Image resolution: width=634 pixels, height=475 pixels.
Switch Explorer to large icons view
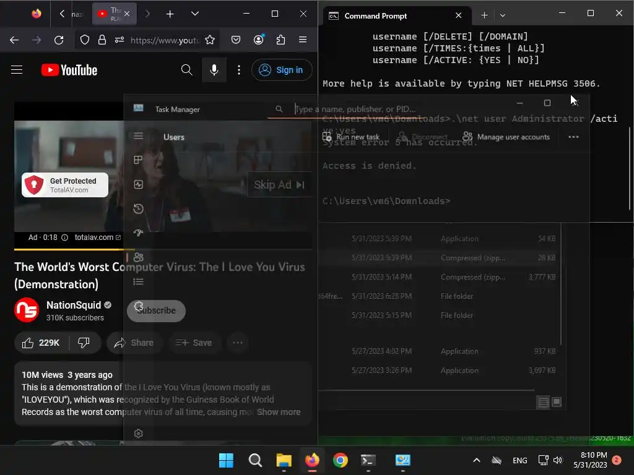pos(557,402)
